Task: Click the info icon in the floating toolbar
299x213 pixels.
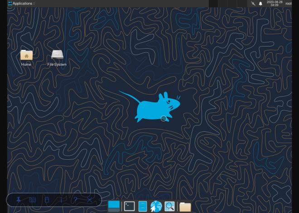Action: [61, 200]
